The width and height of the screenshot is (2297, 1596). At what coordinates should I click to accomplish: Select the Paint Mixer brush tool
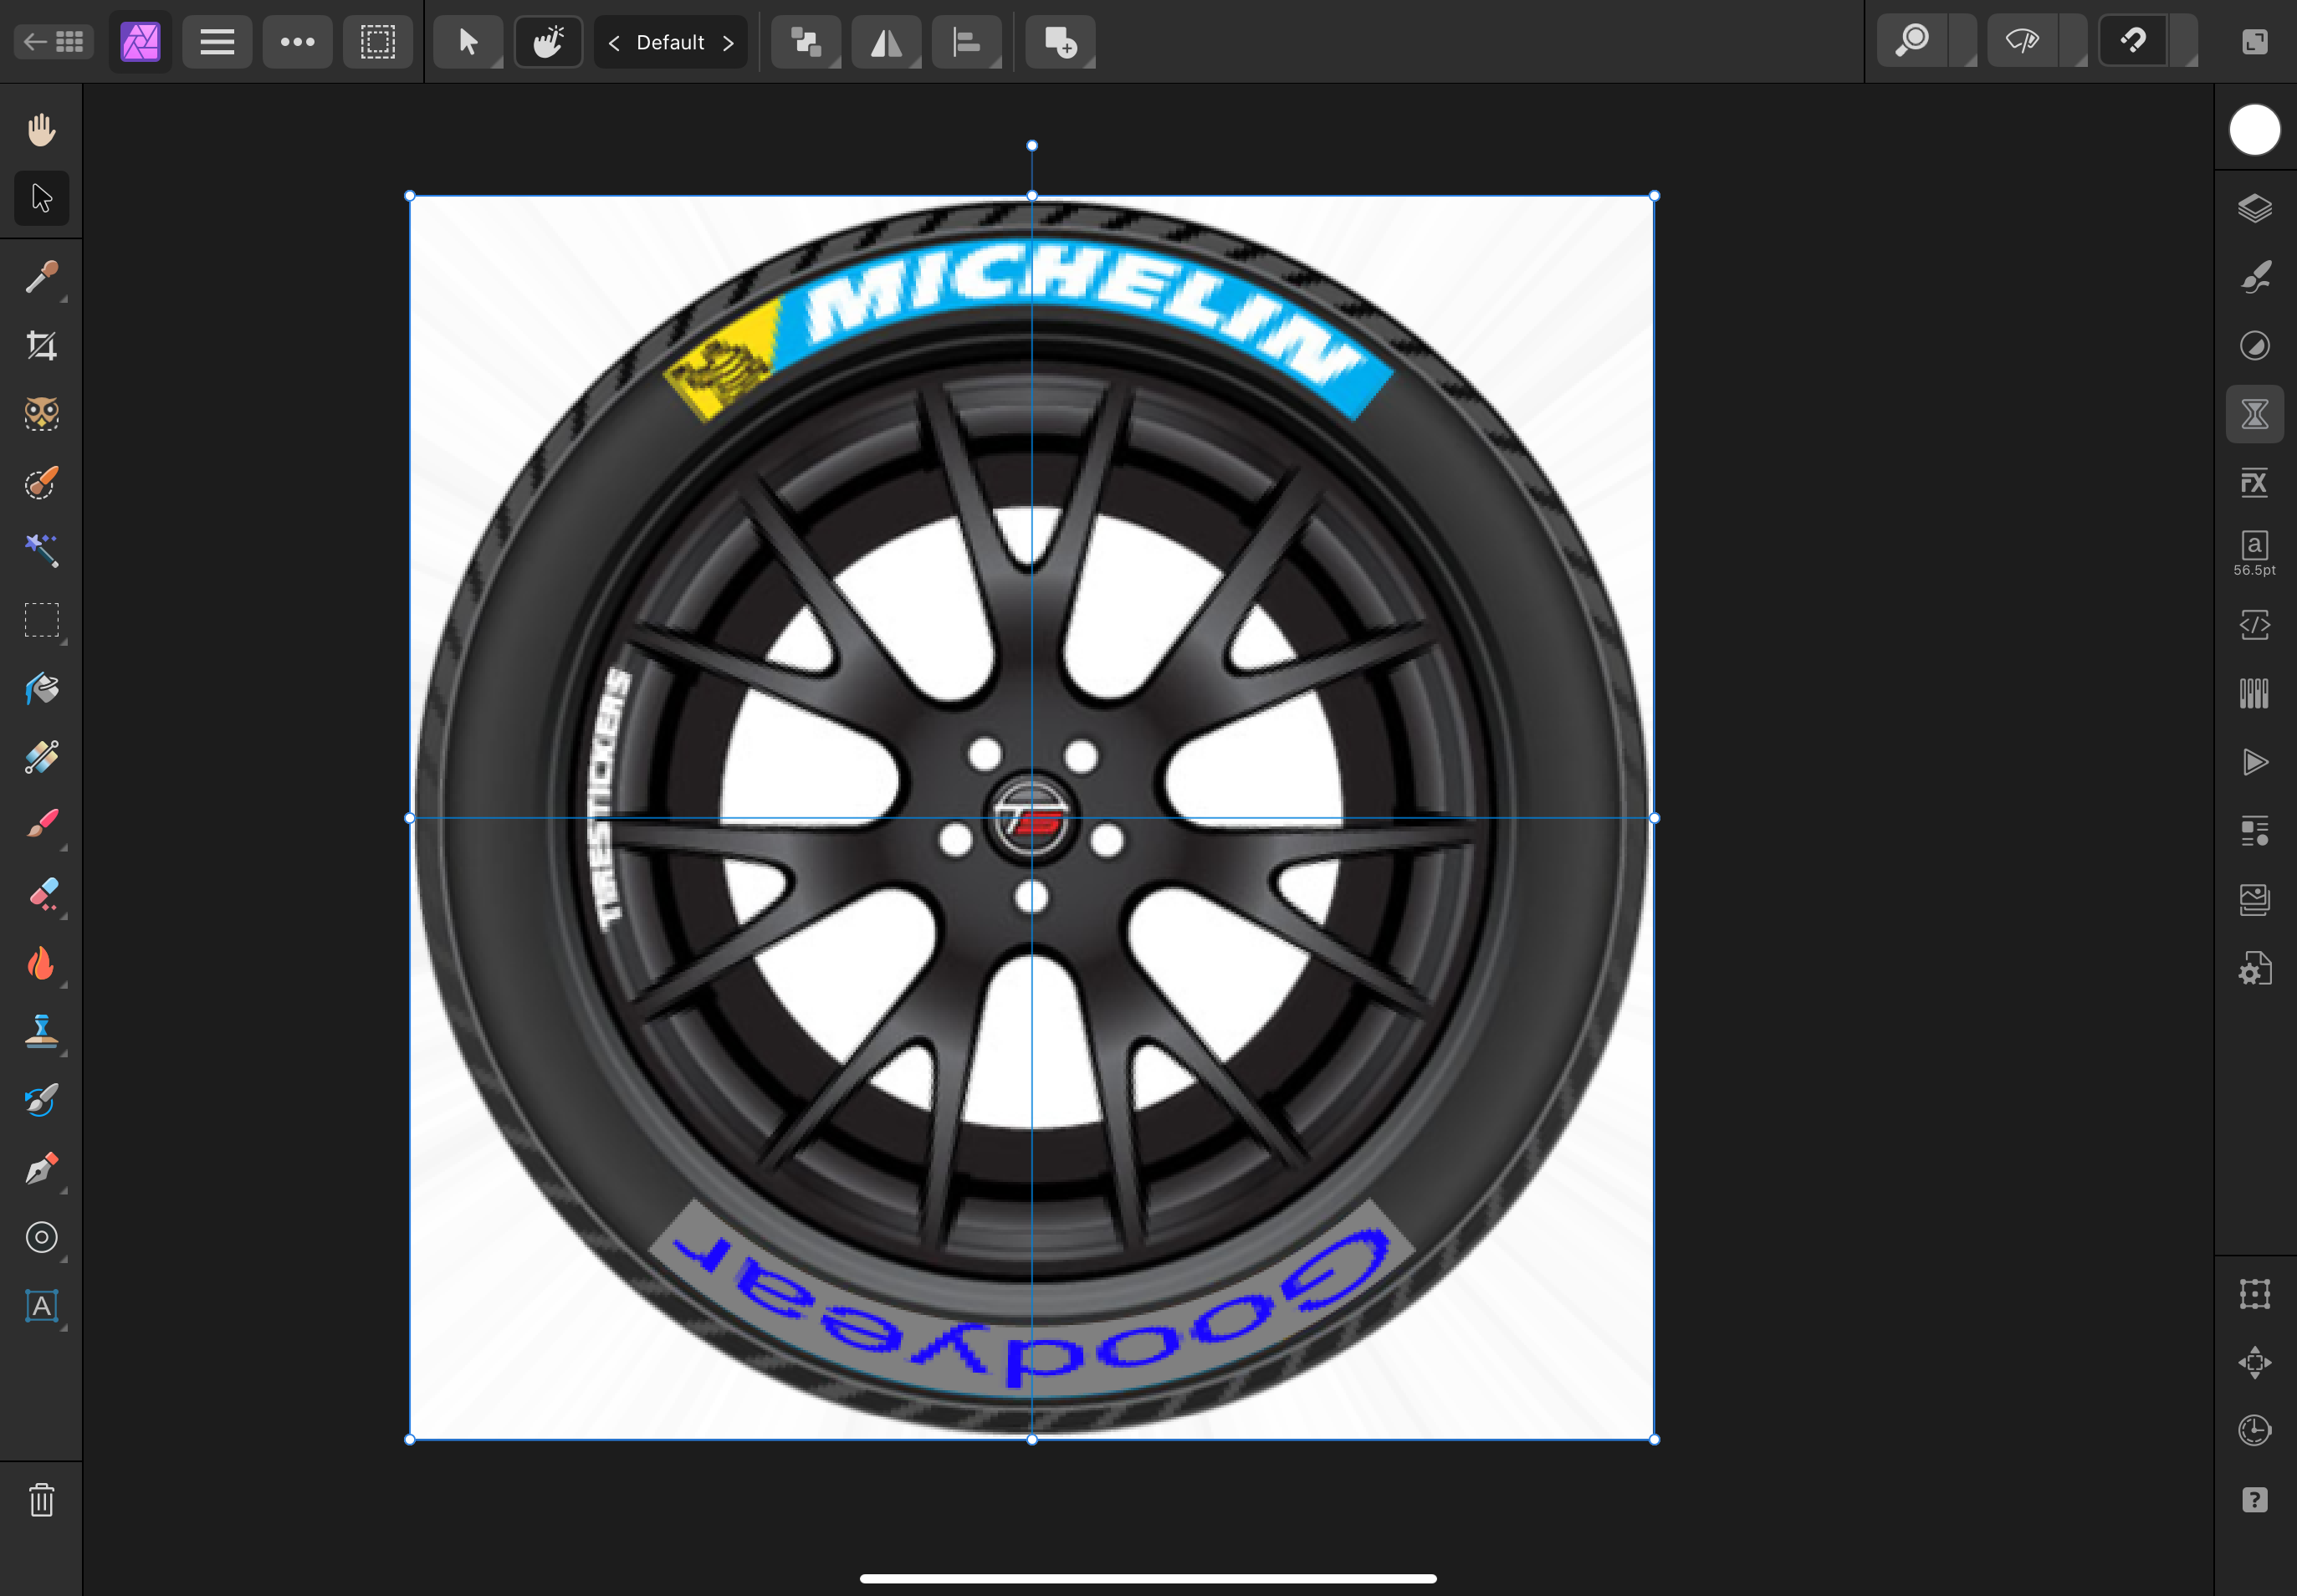click(x=41, y=1100)
